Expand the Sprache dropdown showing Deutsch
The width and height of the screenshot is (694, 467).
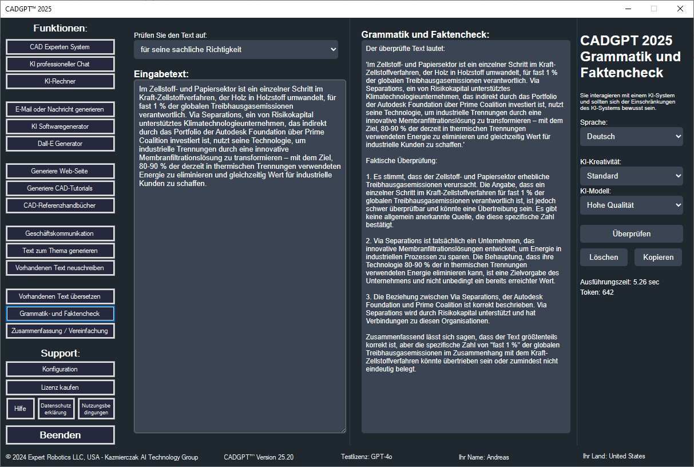631,136
